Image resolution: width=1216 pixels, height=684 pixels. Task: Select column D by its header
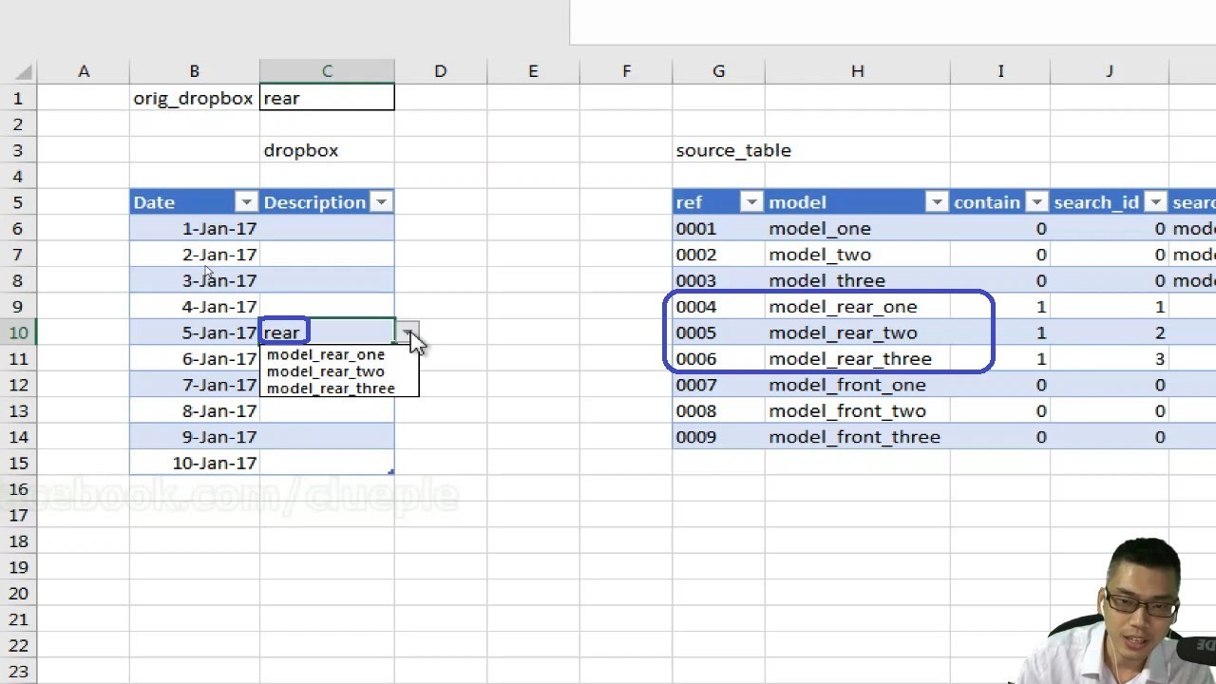click(x=440, y=71)
